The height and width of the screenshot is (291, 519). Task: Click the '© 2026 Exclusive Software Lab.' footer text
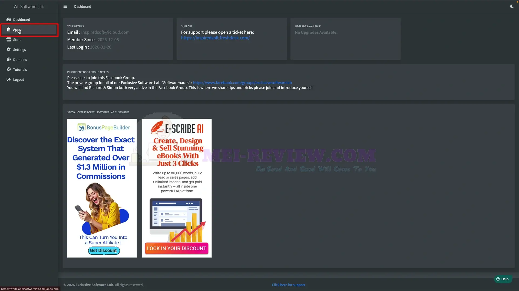89,285
